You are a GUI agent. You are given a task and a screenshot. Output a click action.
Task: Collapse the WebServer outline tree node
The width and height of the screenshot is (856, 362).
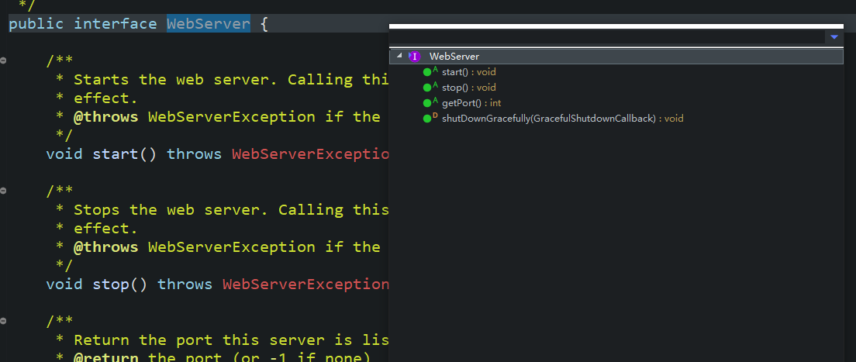coord(399,57)
